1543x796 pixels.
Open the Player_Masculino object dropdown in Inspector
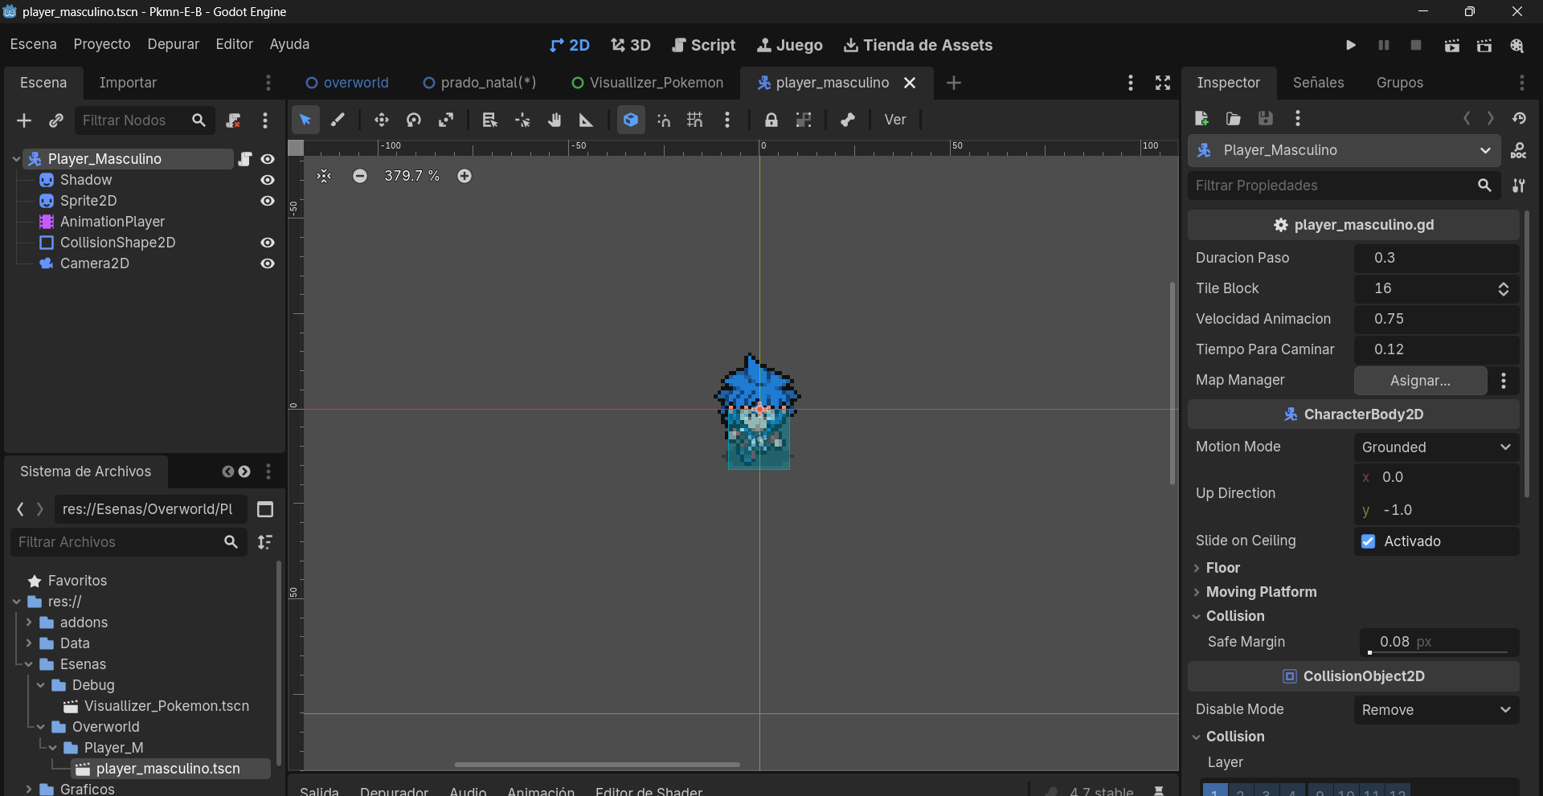pyautogui.click(x=1344, y=150)
